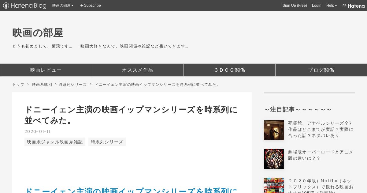The width and height of the screenshot is (367, 193).
Task: Open the Login link
Action: click(317, 6)
